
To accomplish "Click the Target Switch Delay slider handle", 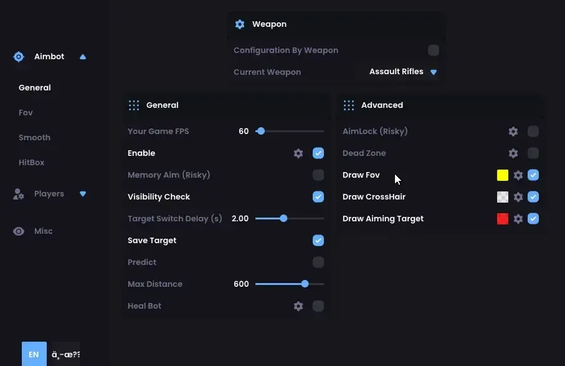I will 283,218.
